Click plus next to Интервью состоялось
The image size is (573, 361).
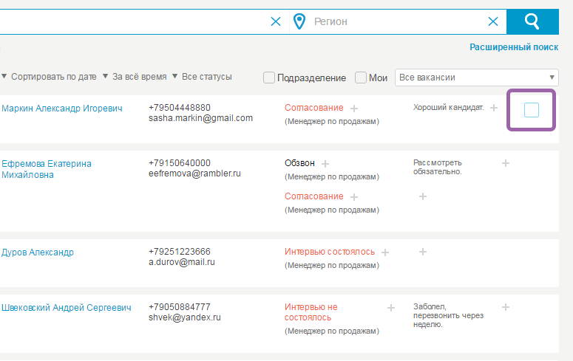pos(385,252)
